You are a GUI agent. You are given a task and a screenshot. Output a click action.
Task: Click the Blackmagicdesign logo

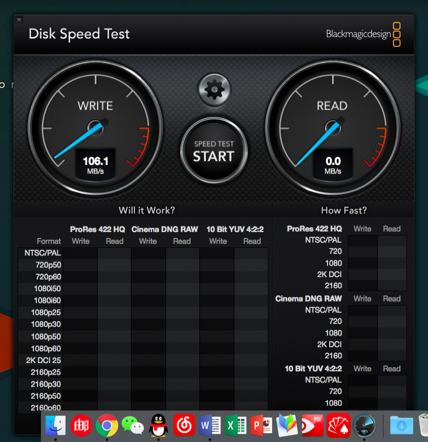[363, 34]
